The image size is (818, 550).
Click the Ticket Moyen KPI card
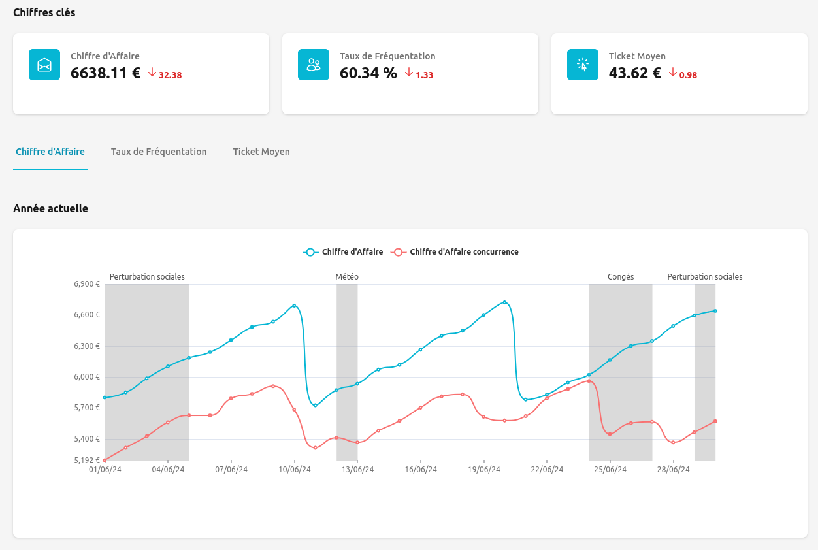pos(679,73)
